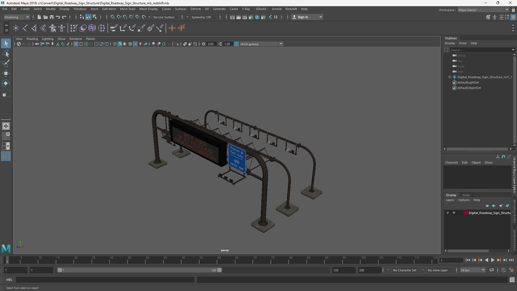Activate the Paint Selection tool
Screen dimensions: 517x291
(6, 64)
